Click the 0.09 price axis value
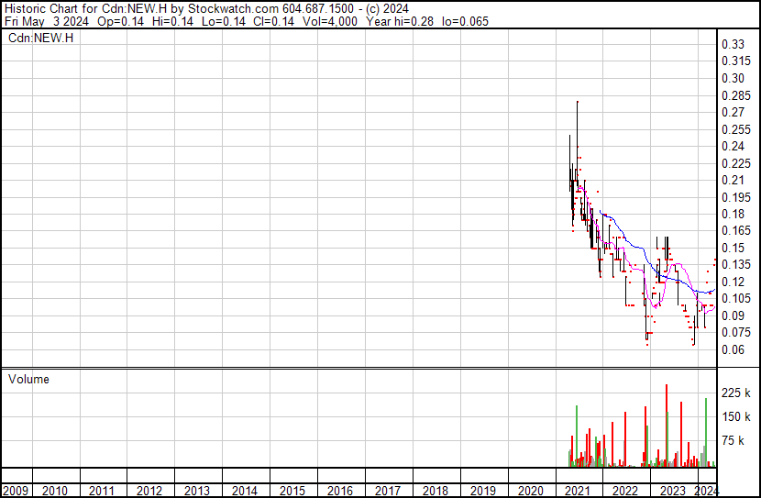761x498 pixels. pyautogui.click(x=733, y=315)
